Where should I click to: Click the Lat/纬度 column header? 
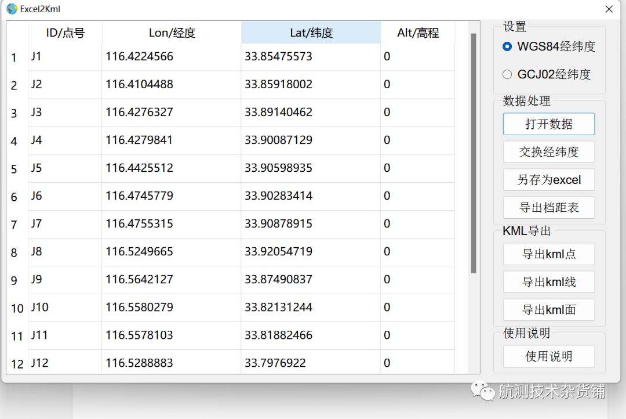311,33
